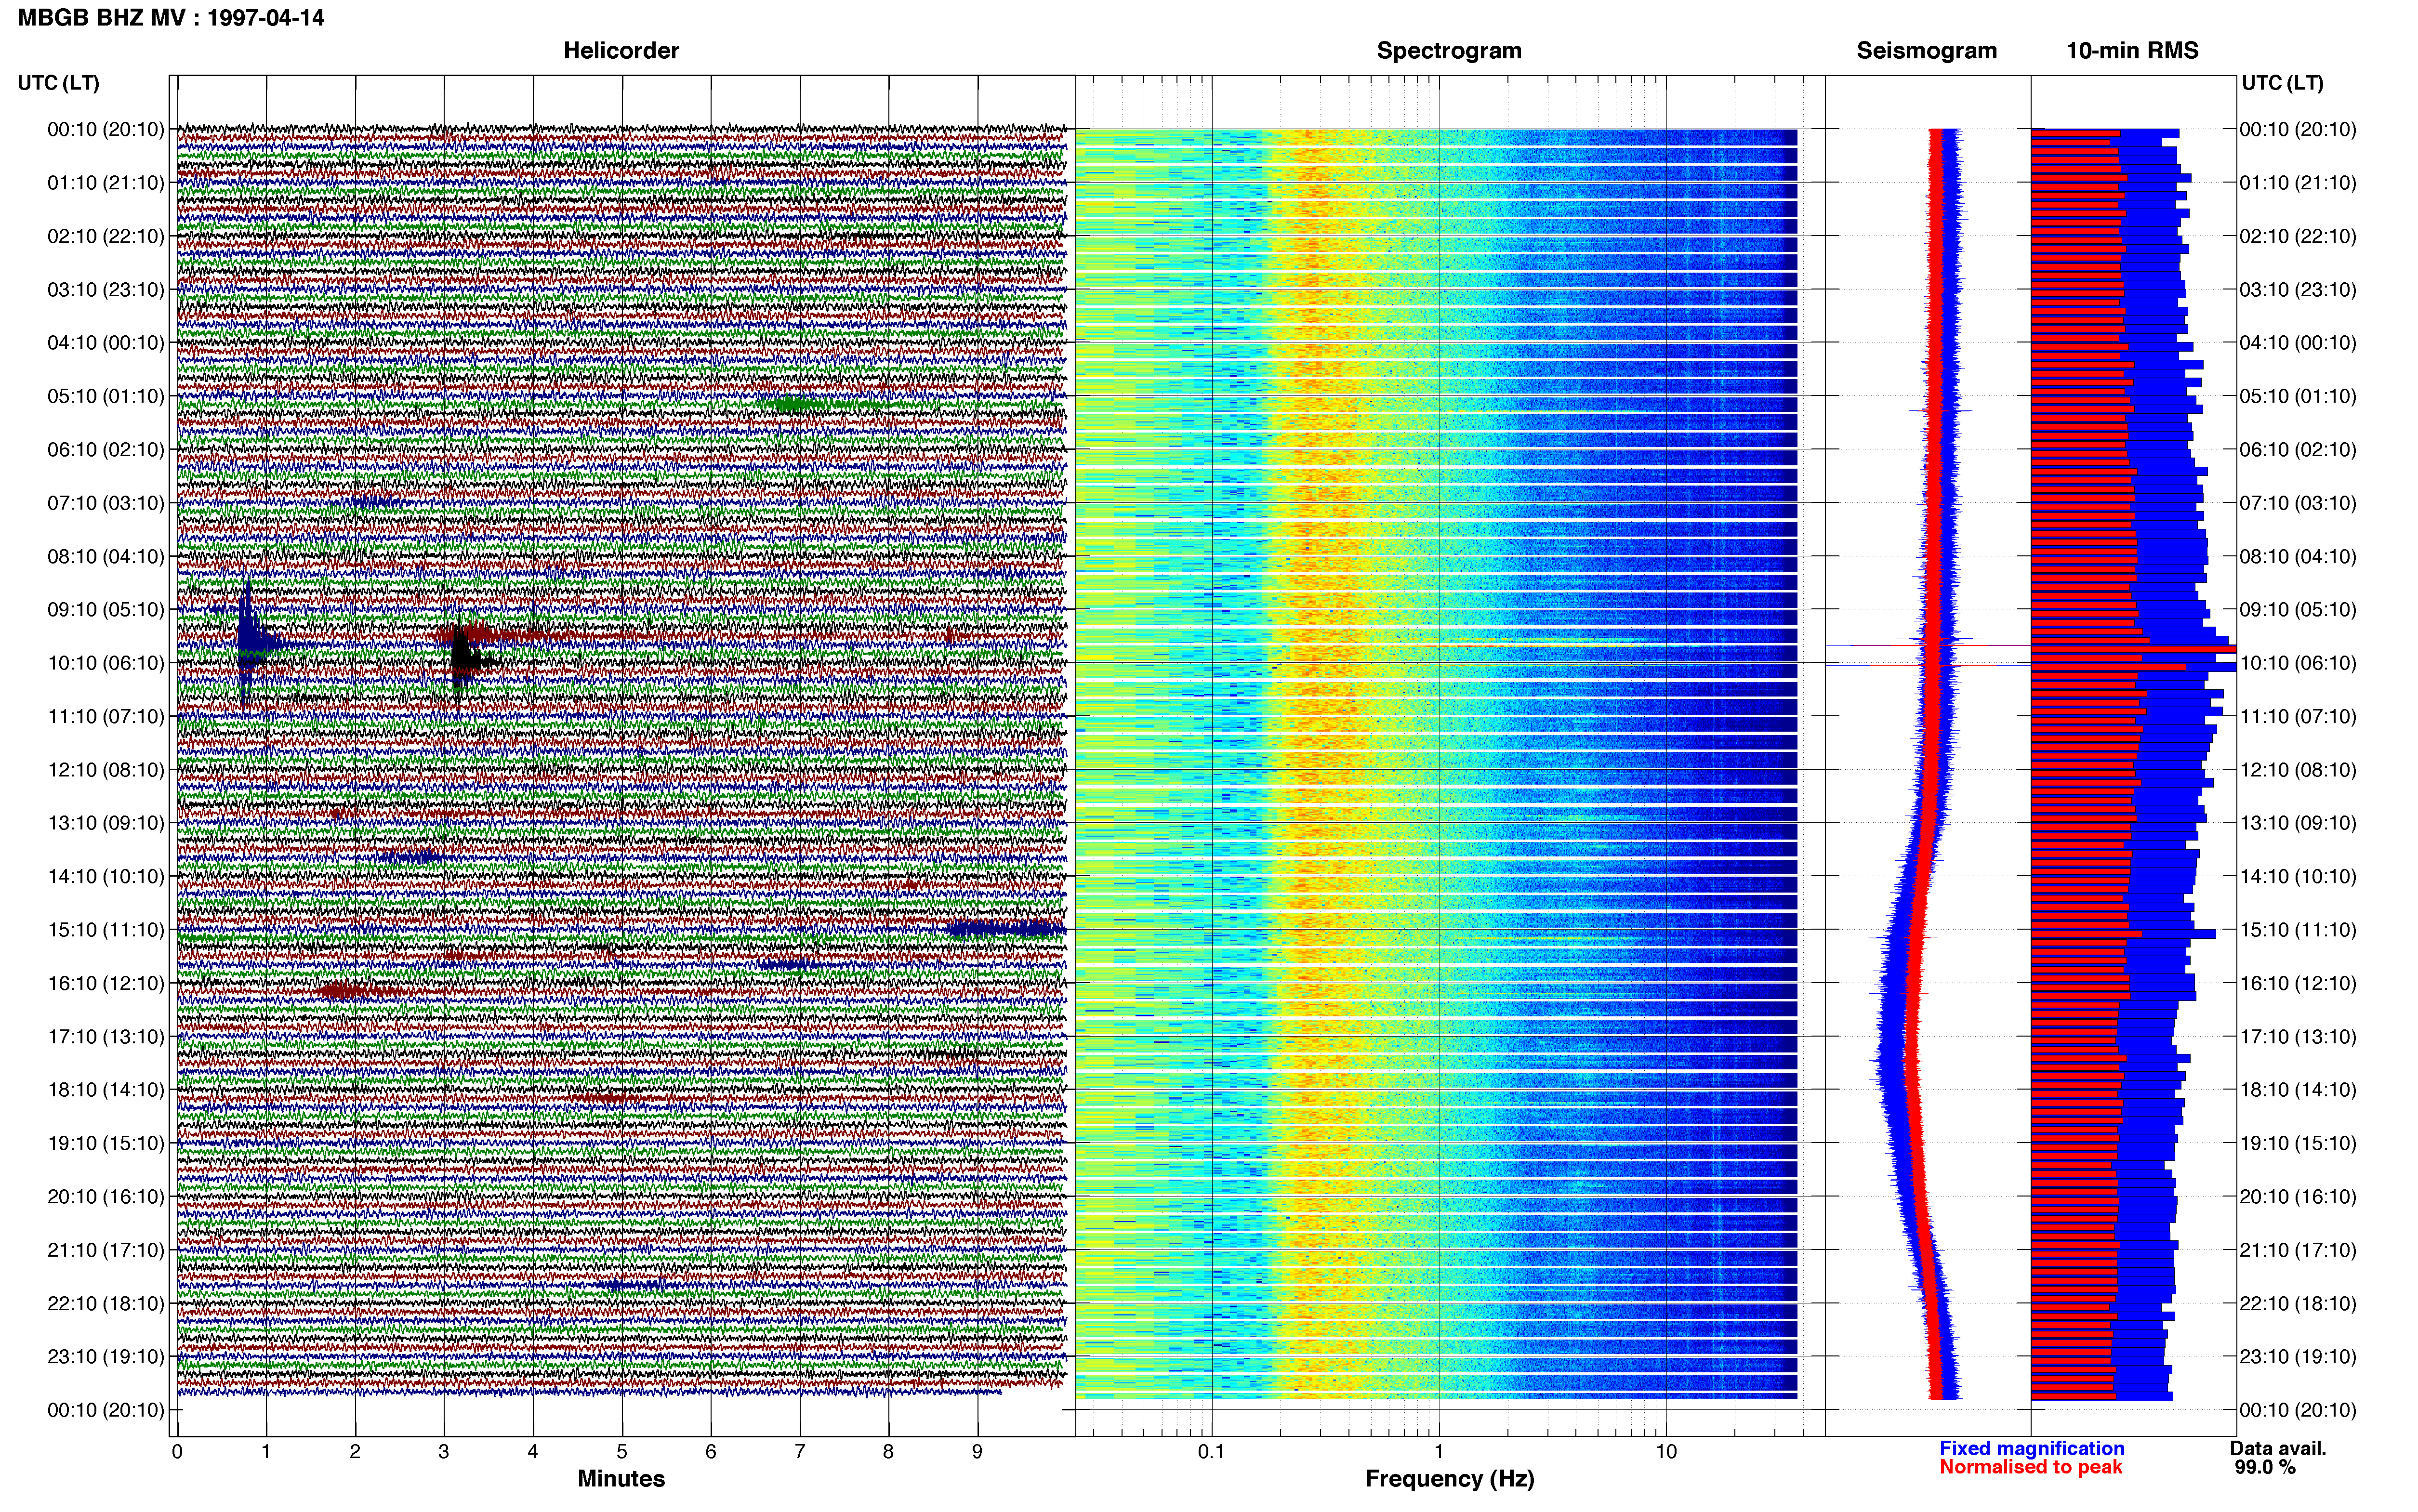Click right-side time label '15:10 (11:10)'
Viewport: 2418px width, 1512px height.
pos(2298,930)
